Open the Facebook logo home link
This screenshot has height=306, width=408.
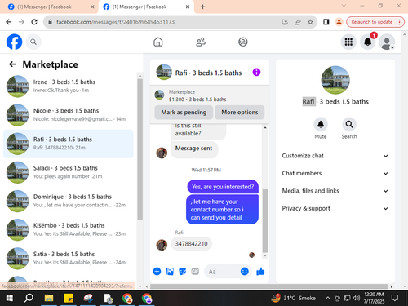(14, 42)
